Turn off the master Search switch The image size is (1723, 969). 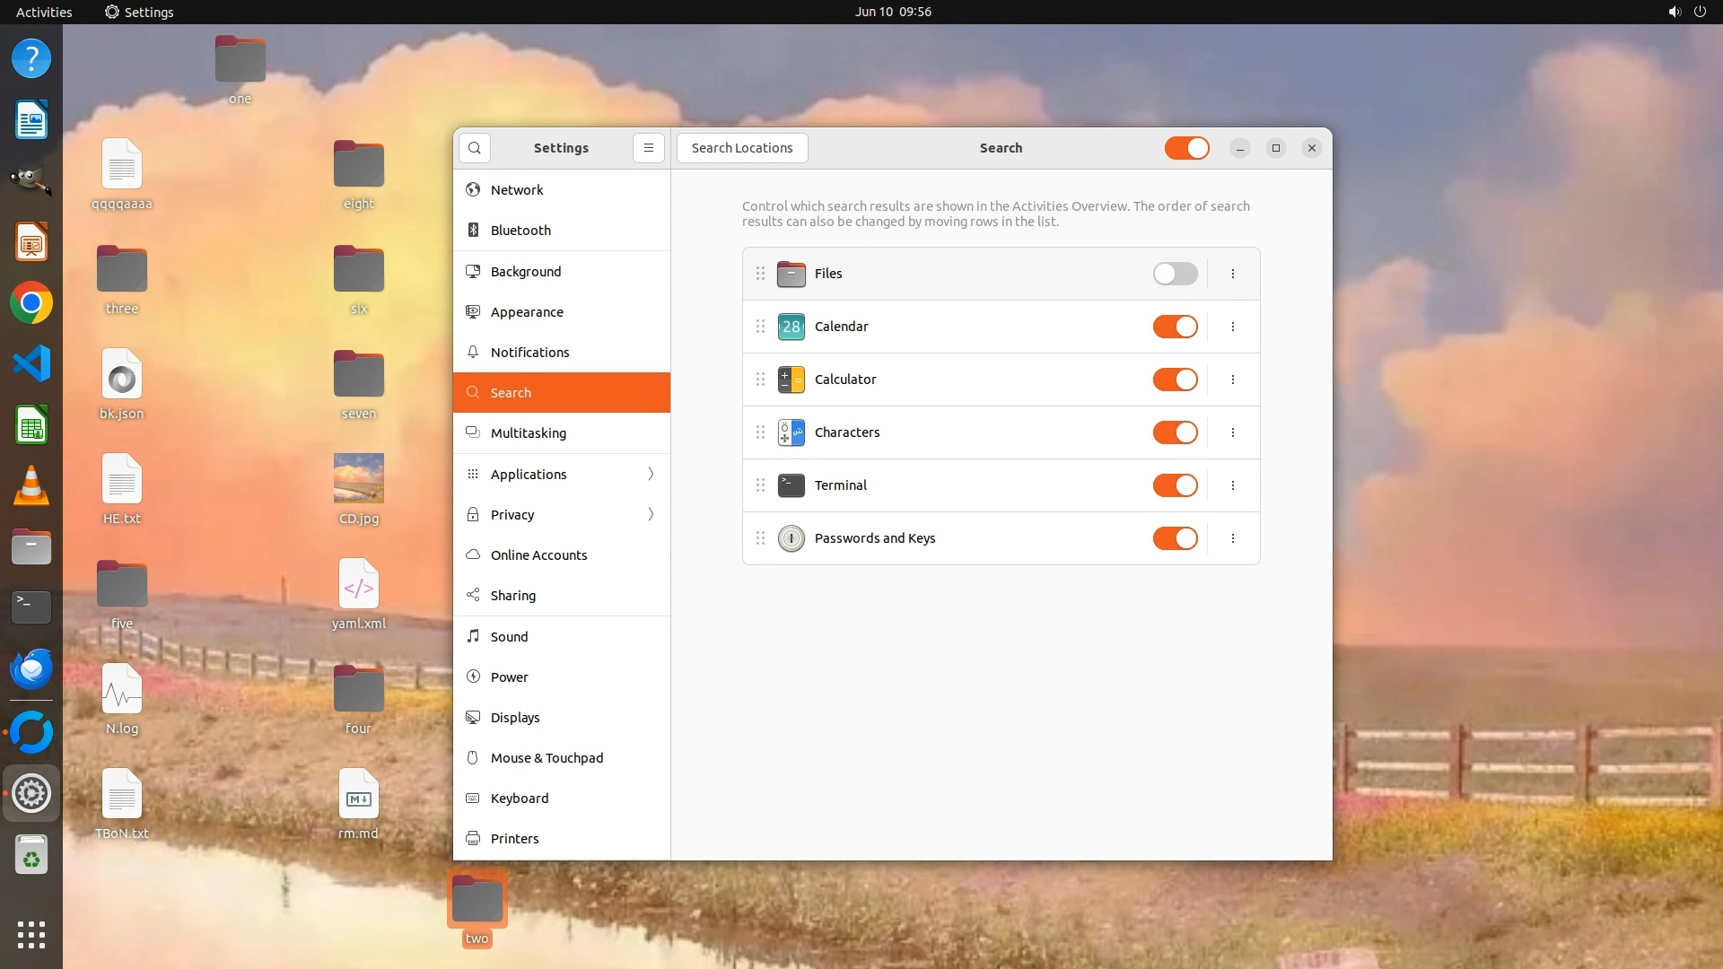(1186, 148)
